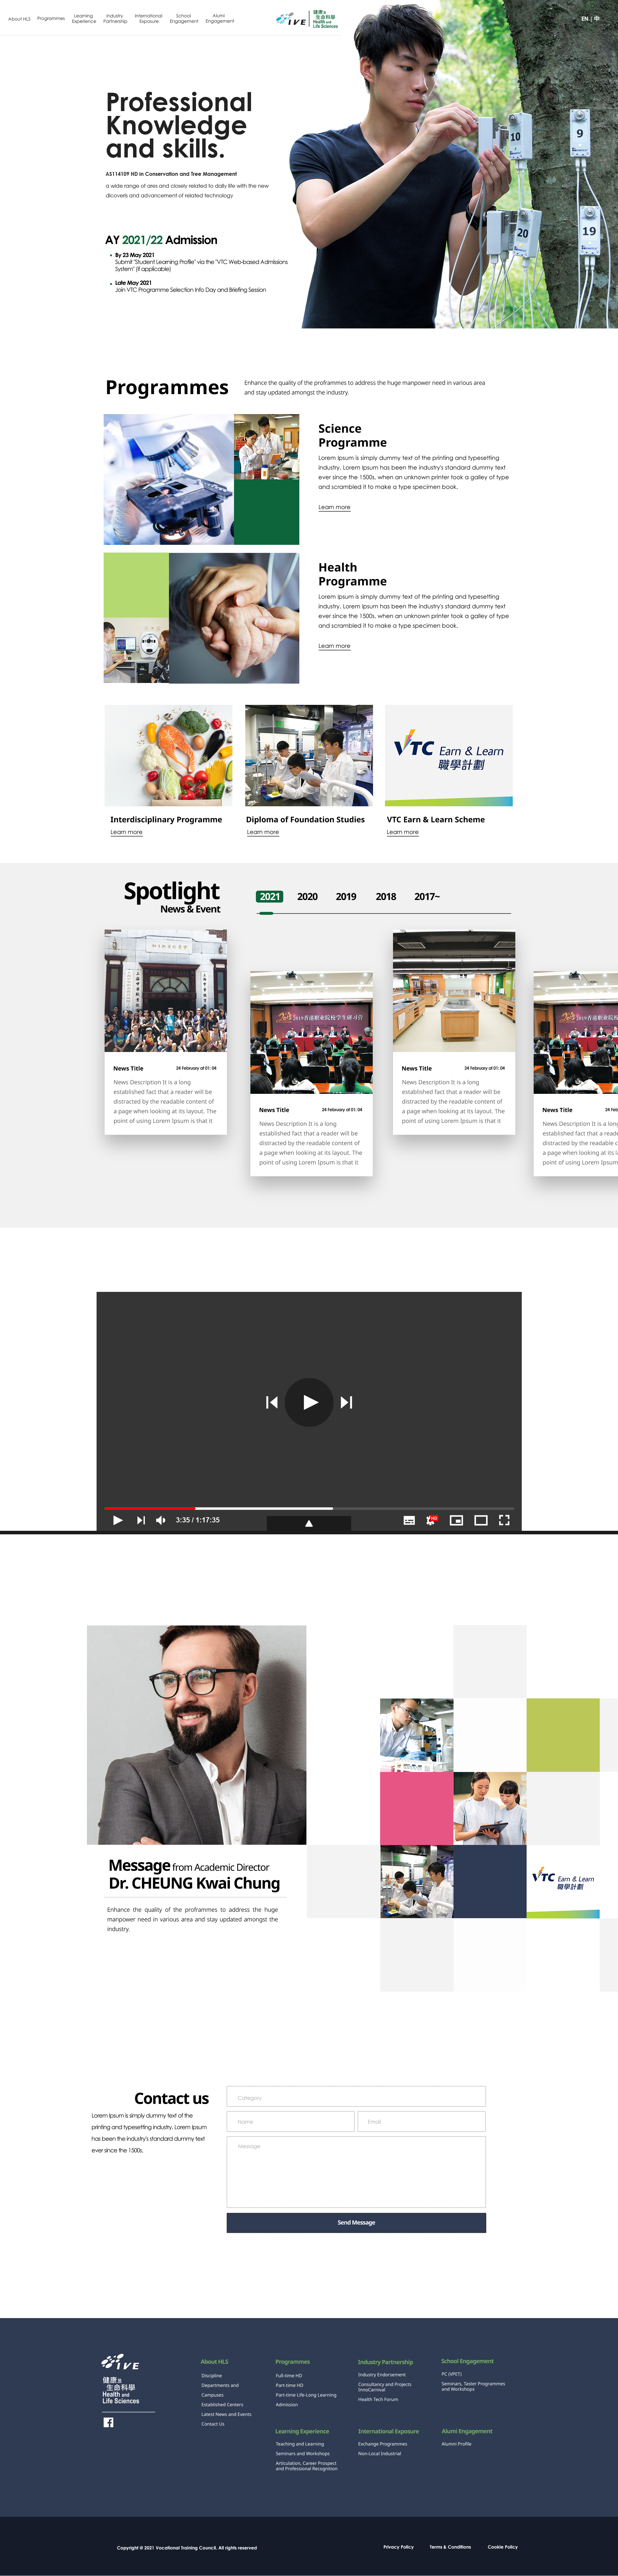Open Latest News and Events footer link
618x2576 pixels.
226,2414
